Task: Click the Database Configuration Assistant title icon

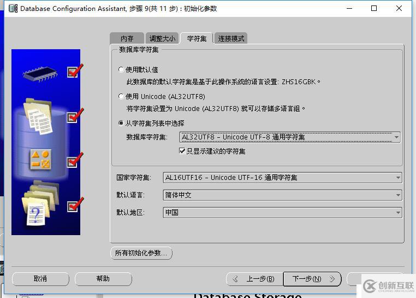Action: tap(13, 9)
